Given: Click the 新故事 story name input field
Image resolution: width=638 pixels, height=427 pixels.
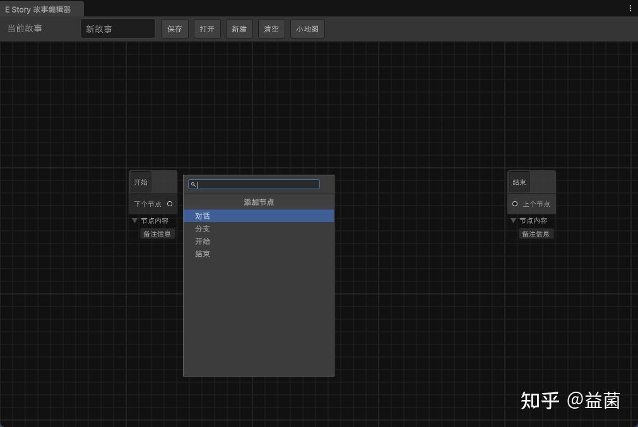Looking at the screenshot, I should pyautogui.click(x=117, y=28).
